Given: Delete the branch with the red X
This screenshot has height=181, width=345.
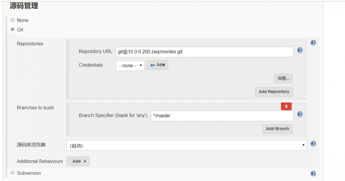Looking at the screenshot, I should tap(286, 106).
